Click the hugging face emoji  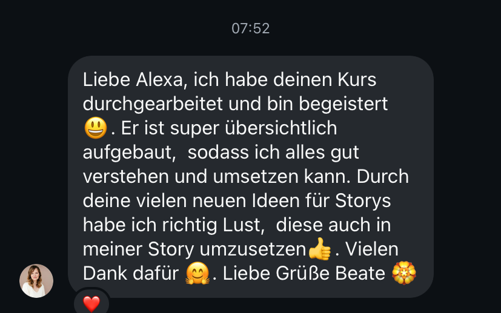click(x=197, y=273)
